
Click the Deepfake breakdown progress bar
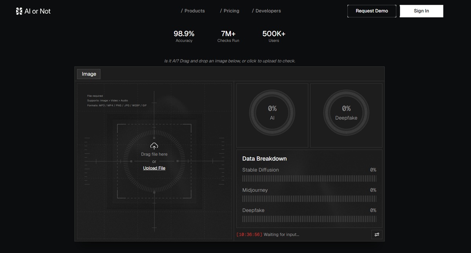(309, 219)
